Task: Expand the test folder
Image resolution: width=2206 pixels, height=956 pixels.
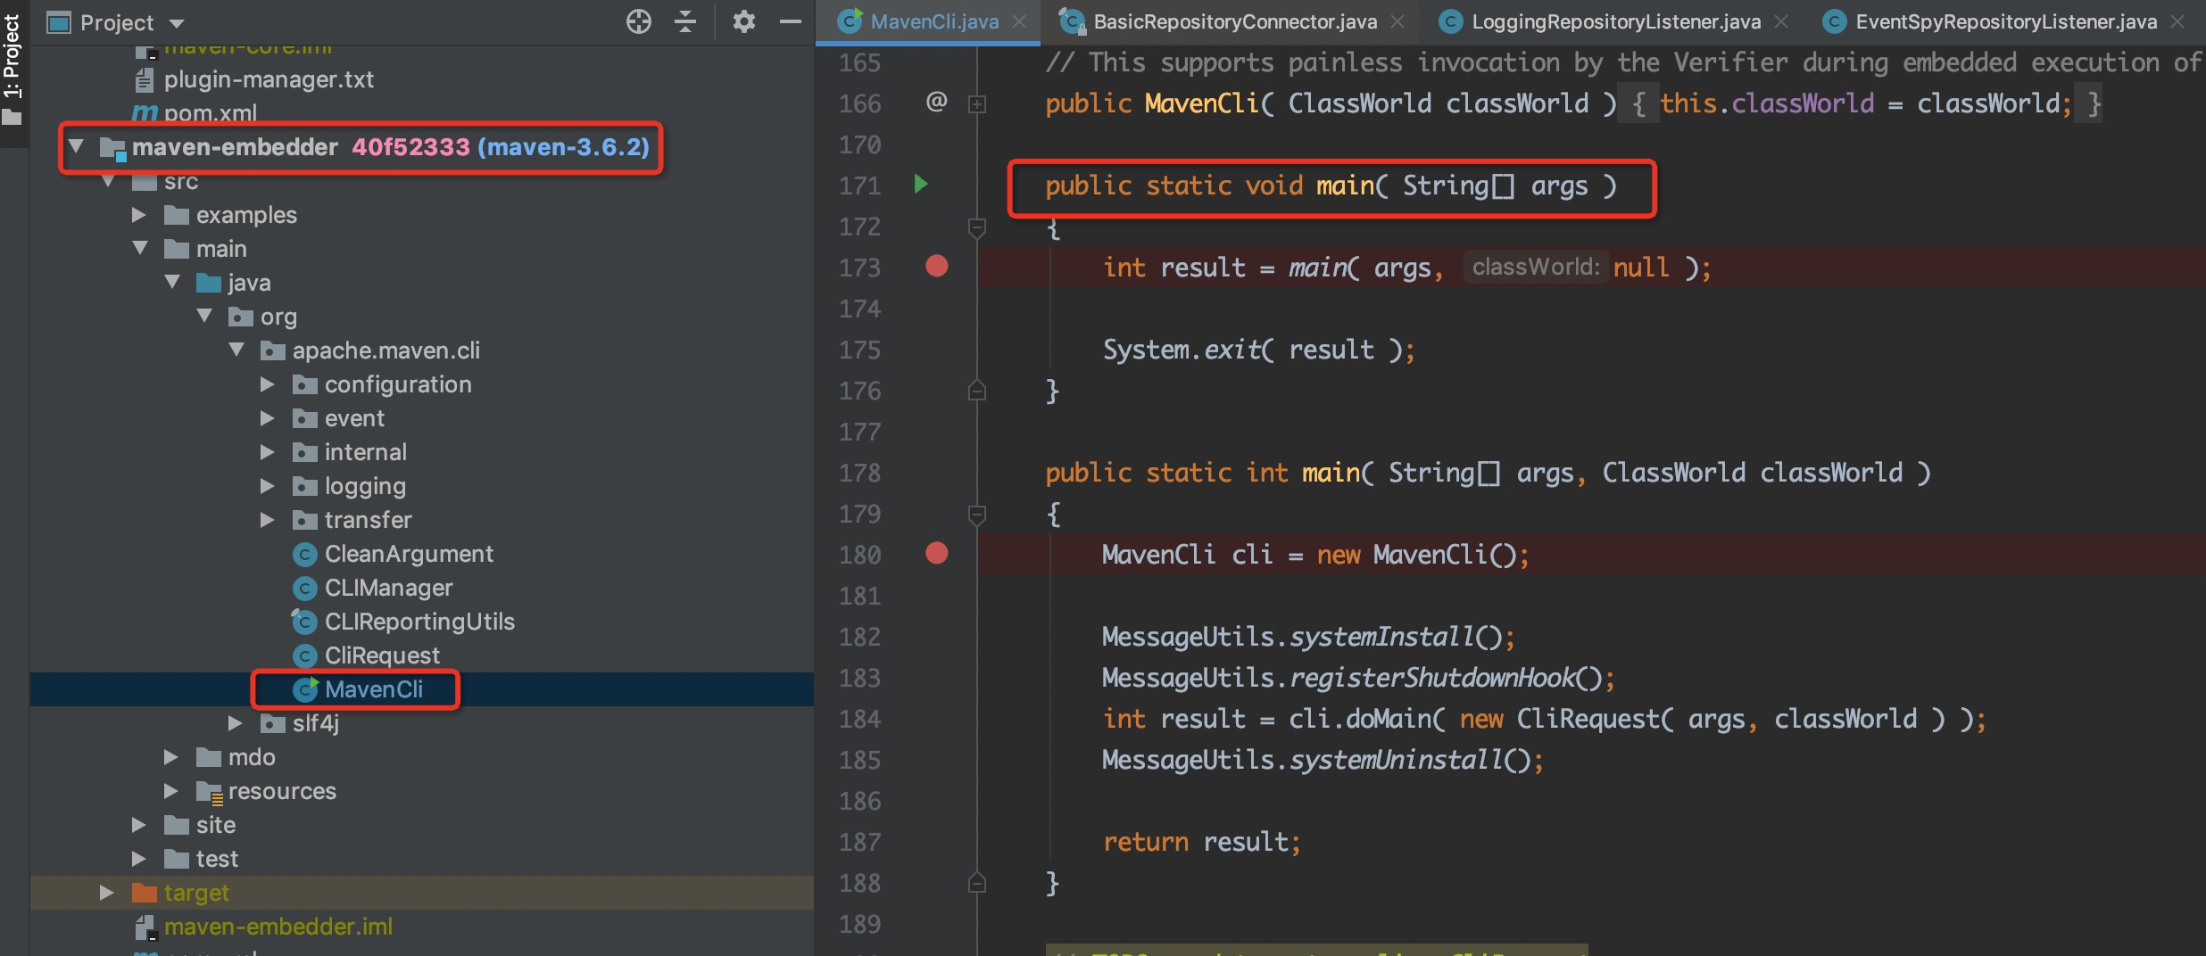Action: pyautogui.click(x=138, y=859)
